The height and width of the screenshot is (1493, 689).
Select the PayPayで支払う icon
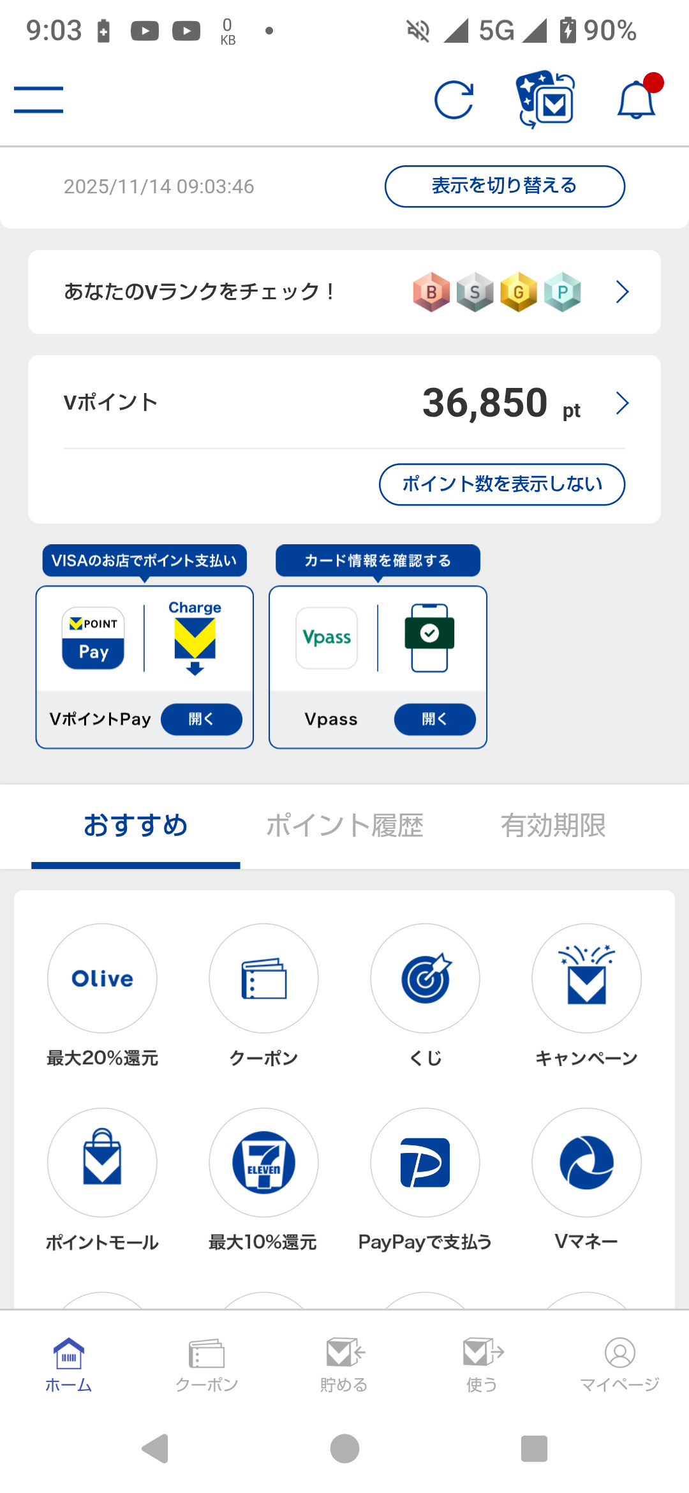(425, 1162)
